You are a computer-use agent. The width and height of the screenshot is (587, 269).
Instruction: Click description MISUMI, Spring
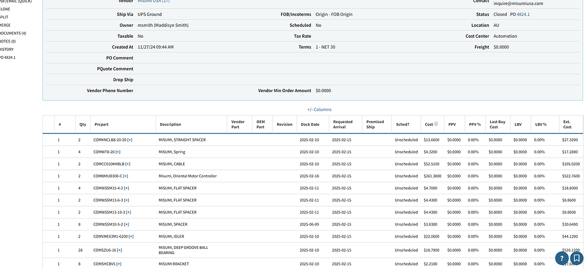pyautogui.click(x=172, y=152)
